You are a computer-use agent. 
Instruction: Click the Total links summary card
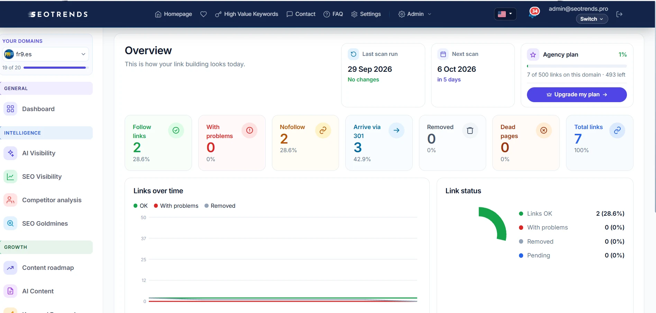tap(600, 143)
